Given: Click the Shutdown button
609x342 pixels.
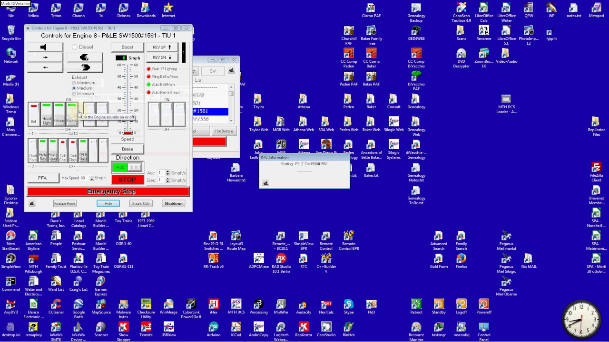Looking at the screenshot, I should [174, 203].
